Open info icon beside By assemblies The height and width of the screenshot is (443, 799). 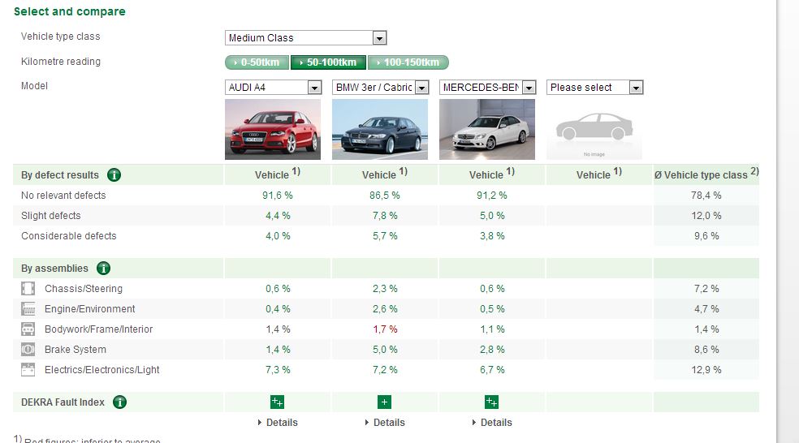pos(103,269)
